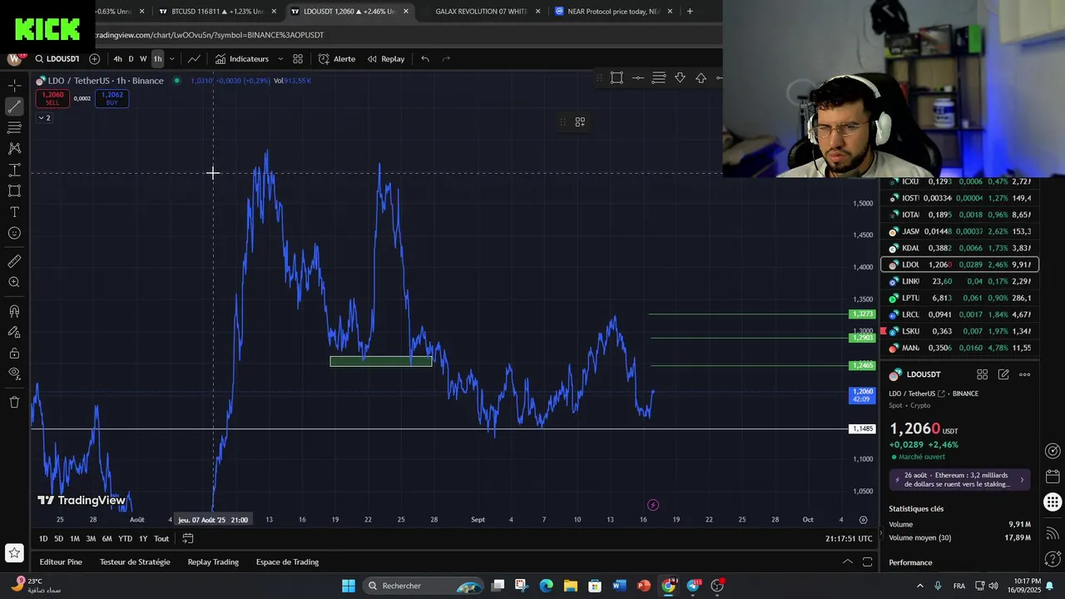
Task: Open LDOUSDT symbol search
Action: tap(57, 59)
